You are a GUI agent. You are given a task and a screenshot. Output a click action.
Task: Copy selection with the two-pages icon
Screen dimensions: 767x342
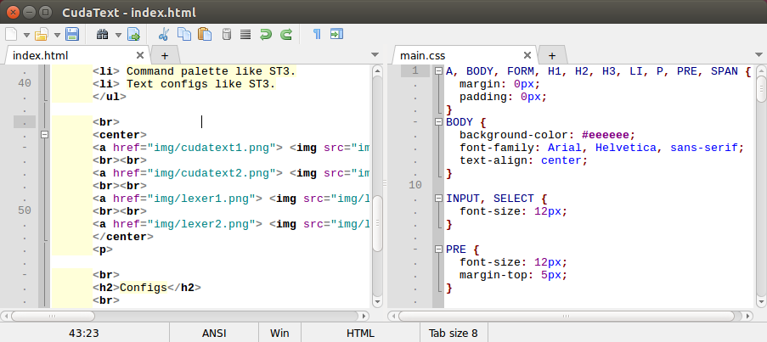coord(184,34)
